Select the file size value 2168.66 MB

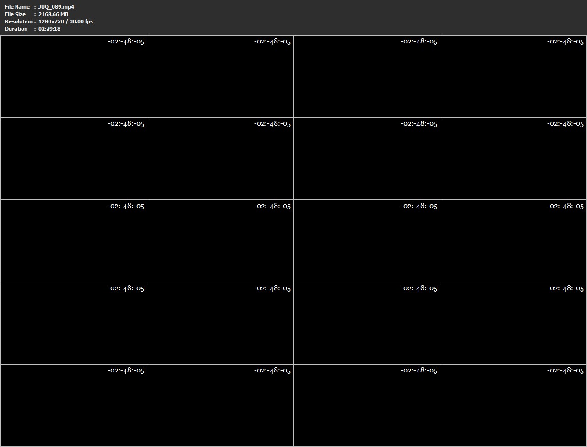54,14
